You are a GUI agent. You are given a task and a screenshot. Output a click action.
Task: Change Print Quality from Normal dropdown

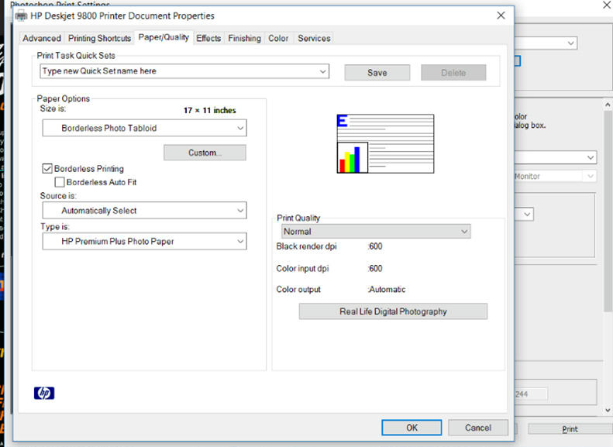pos(376,232)
